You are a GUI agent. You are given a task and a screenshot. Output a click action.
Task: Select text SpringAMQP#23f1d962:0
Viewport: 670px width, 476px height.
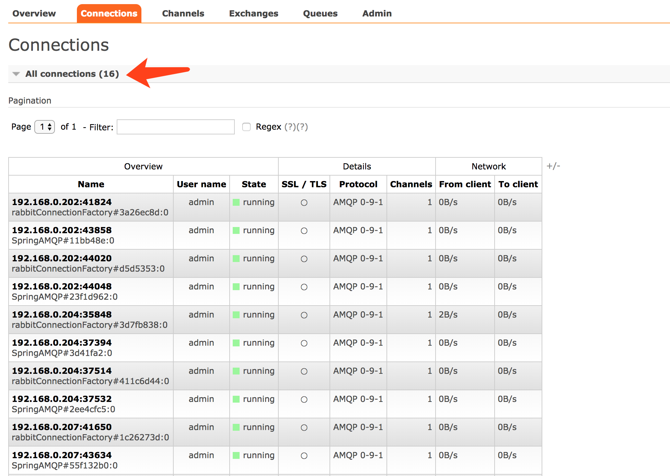[x=65, y=297]
